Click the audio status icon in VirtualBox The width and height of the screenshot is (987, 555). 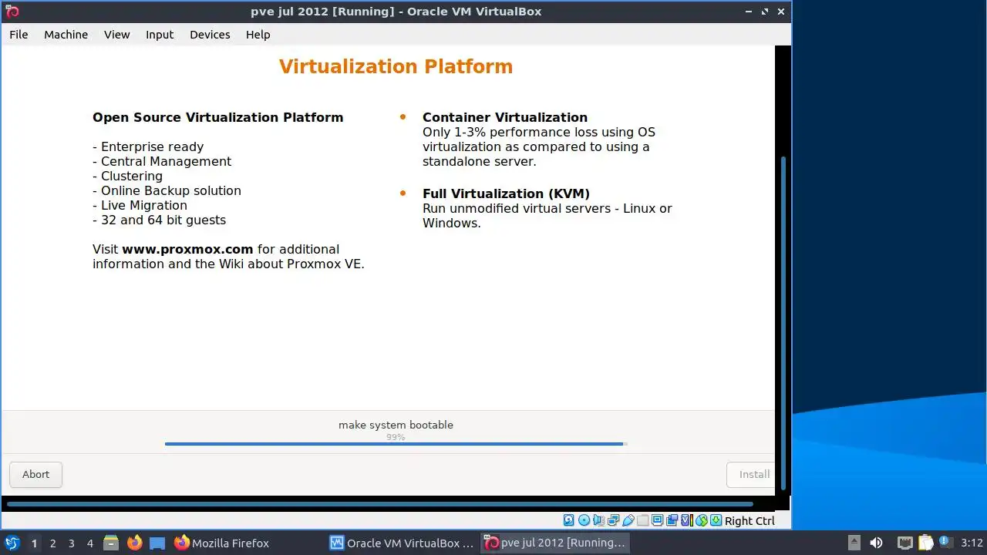(598, 520)
